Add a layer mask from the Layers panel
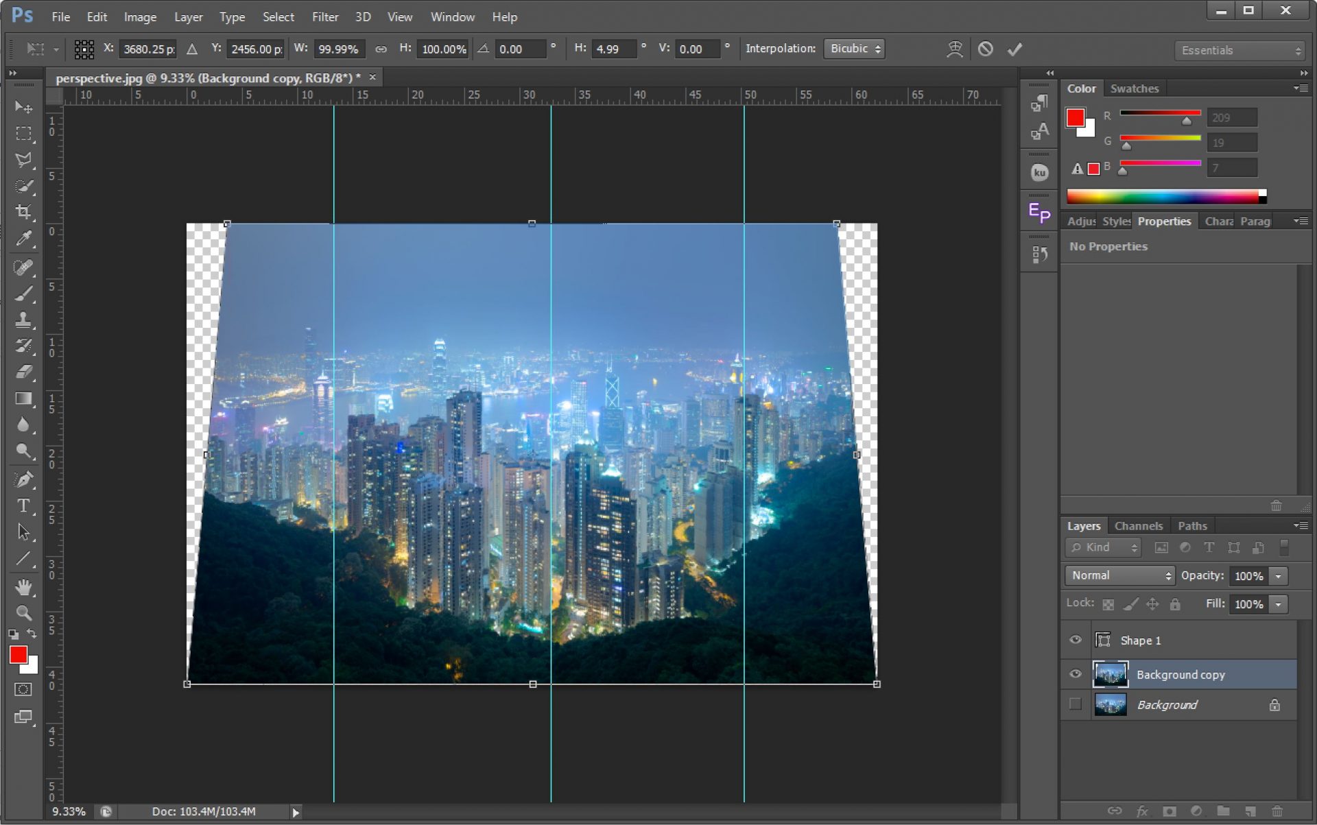 [1169, 811]
